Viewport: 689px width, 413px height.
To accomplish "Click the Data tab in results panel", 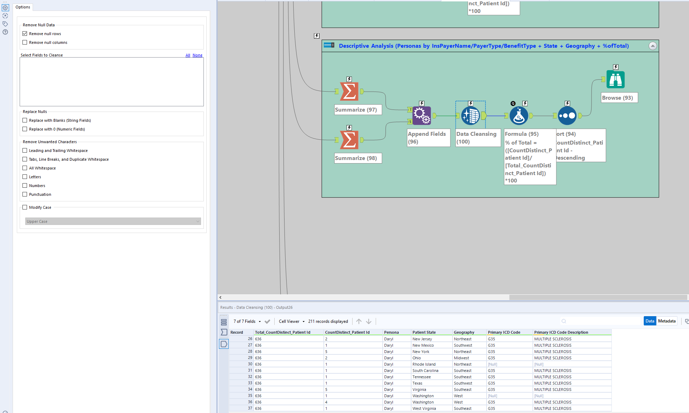I will pos(650,321).
